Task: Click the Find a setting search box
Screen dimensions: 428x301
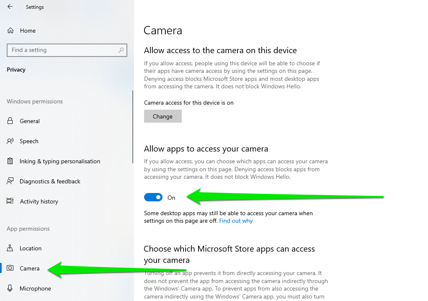Action: pos(67,50)
